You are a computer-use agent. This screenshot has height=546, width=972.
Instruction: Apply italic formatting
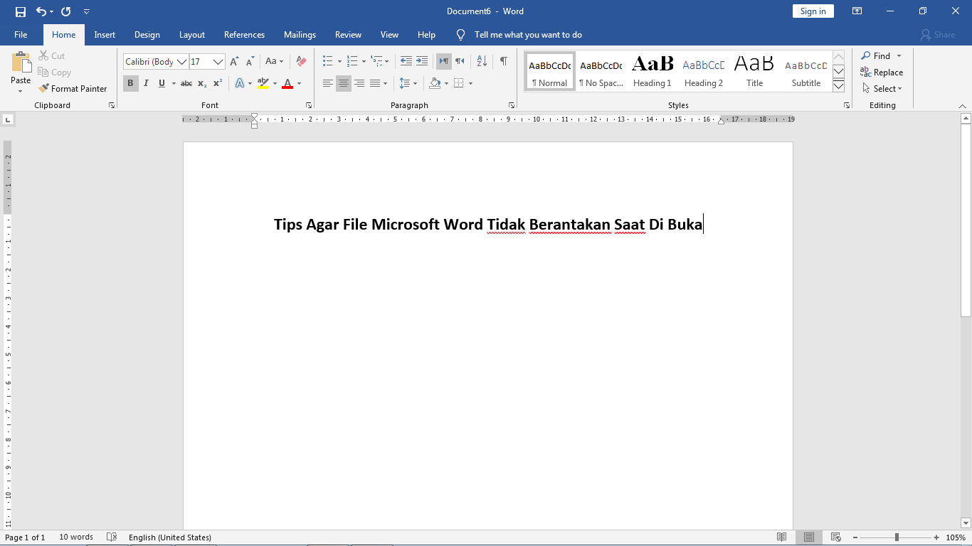(146, 83)
